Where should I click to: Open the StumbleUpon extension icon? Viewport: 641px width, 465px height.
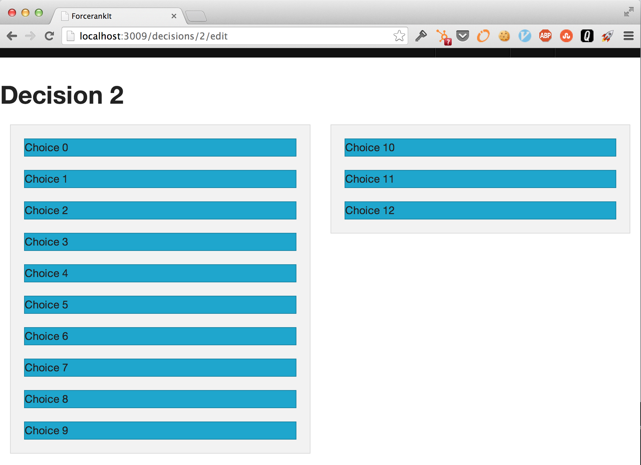pos(566,36)
